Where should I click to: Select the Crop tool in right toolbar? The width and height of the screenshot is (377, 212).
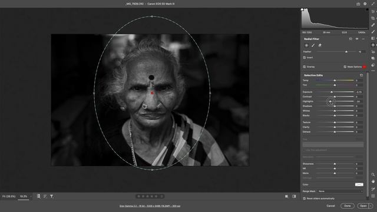click(x=373, y=18)
